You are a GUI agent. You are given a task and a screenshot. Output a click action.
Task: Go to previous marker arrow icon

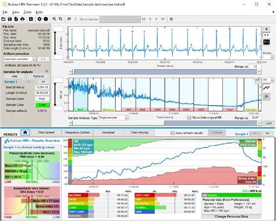click(150, 19)
